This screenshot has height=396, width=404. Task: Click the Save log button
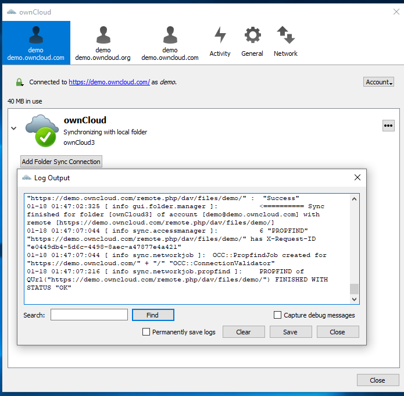[291, 332]
